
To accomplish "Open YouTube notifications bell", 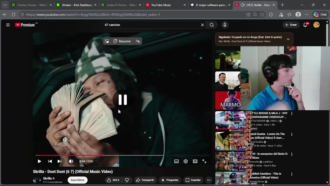I will click(x=306, y=25).
